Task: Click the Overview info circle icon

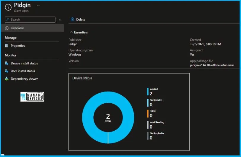Action: coord(7,28)
